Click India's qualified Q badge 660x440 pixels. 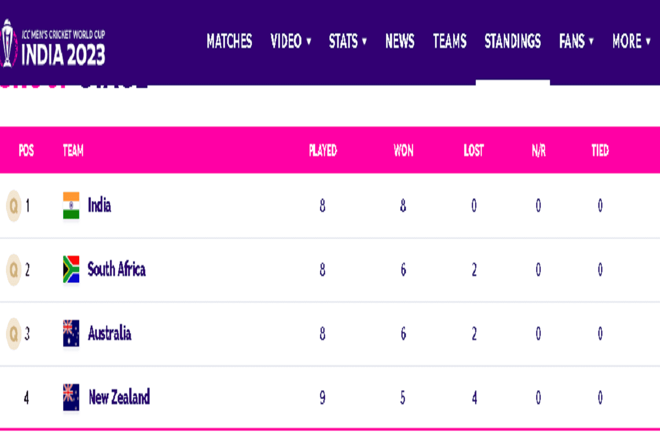click(13, 206)
